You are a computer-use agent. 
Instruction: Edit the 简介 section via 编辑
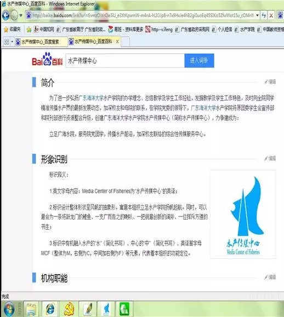click(270, 82)
